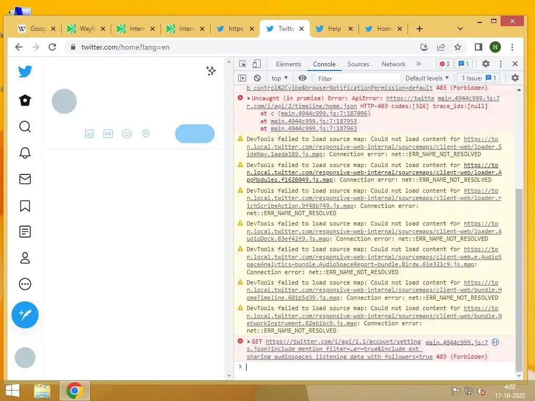
Task: Open Chrome three-dot menu
Action: point(512,47)
